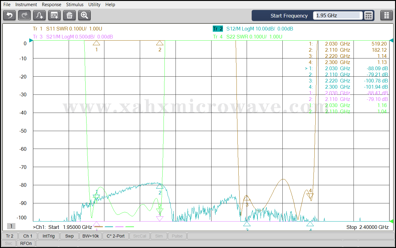Add a new trace with toolbar icon
Viewport: 396px width, 248px height.
[x=39, y=15]
